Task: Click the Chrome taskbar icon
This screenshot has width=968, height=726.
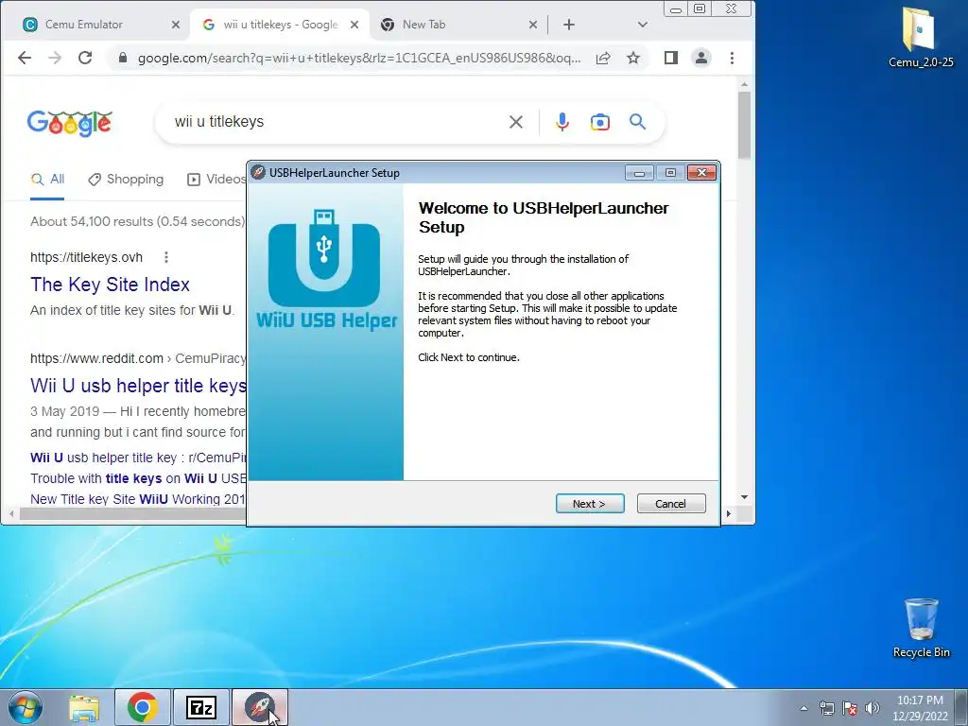Action: pyautogui.click(x=142, y=707)
